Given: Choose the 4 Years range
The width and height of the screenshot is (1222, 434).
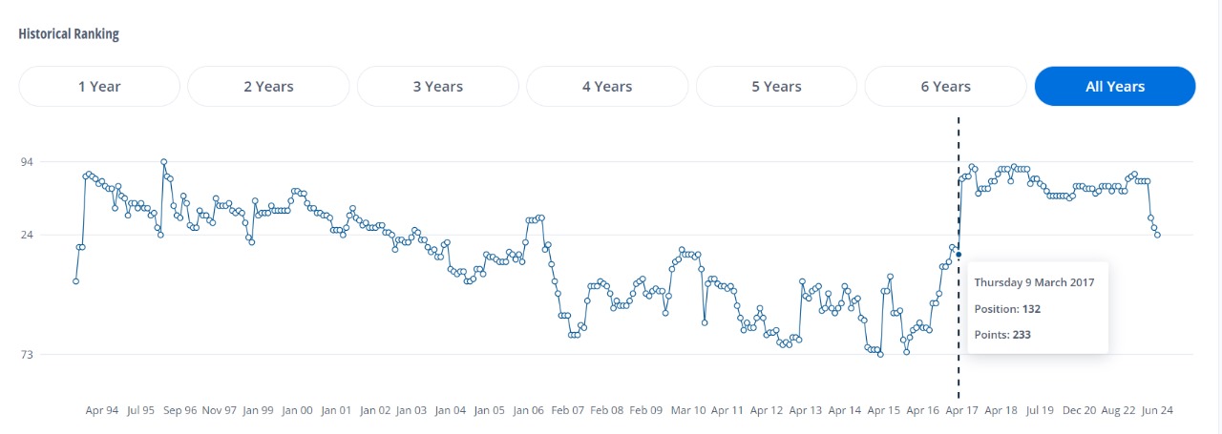Looking at the screenshot, I should [x=607, y=87].
